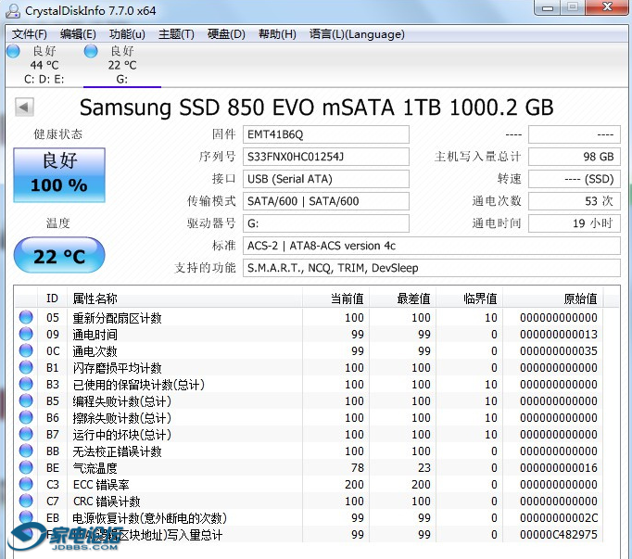Viewport: 632px width, 559px height.
Task: Click the status orb for attribute C7
Action: [x=26, y=501]
